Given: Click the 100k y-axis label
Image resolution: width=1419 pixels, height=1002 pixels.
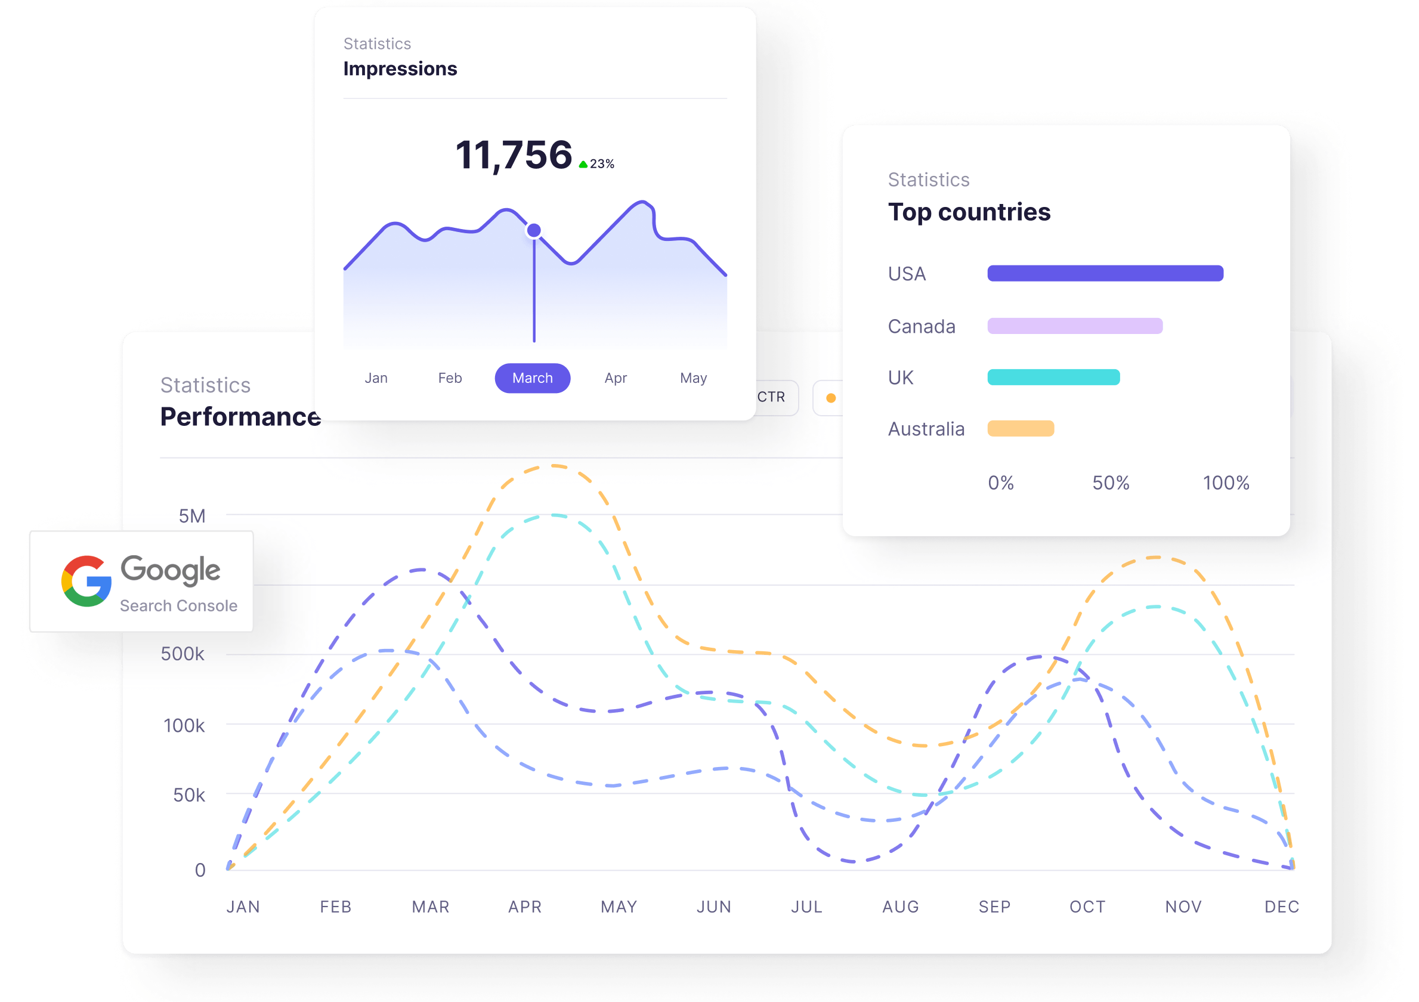Looking at the screenshot, I should coord(184,726).
